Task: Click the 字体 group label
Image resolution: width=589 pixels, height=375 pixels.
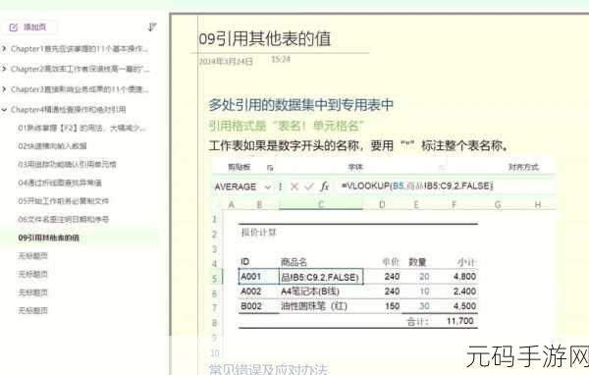Action: tap(355, 167)
